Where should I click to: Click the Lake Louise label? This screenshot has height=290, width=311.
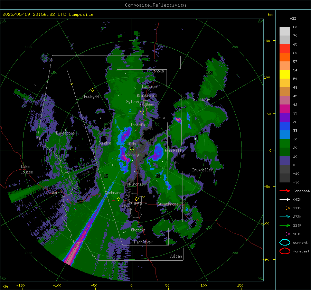(27, 169)
